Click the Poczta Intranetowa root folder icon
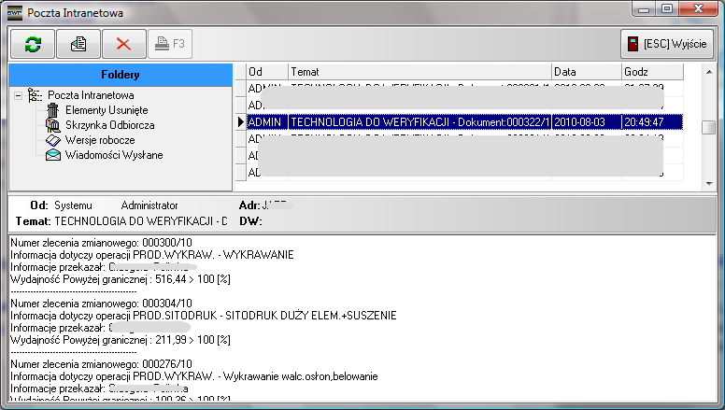This screenshot has width=725, height=410. pyautogui.click(x=36, y=95)
